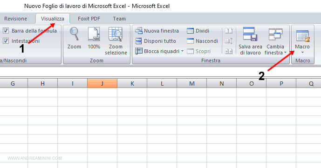Screen dimensions: 321x168
Task: Toggle Barra della formula checkbox
Action: click(x=6, y=31)
